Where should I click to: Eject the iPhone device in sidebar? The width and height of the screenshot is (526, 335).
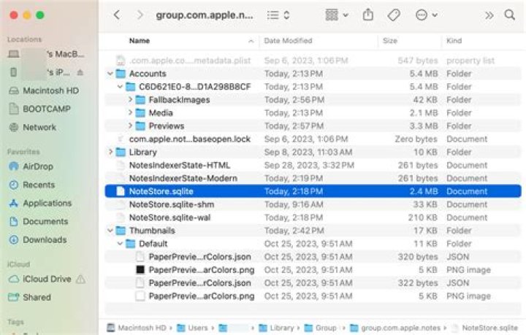[80, 72]
